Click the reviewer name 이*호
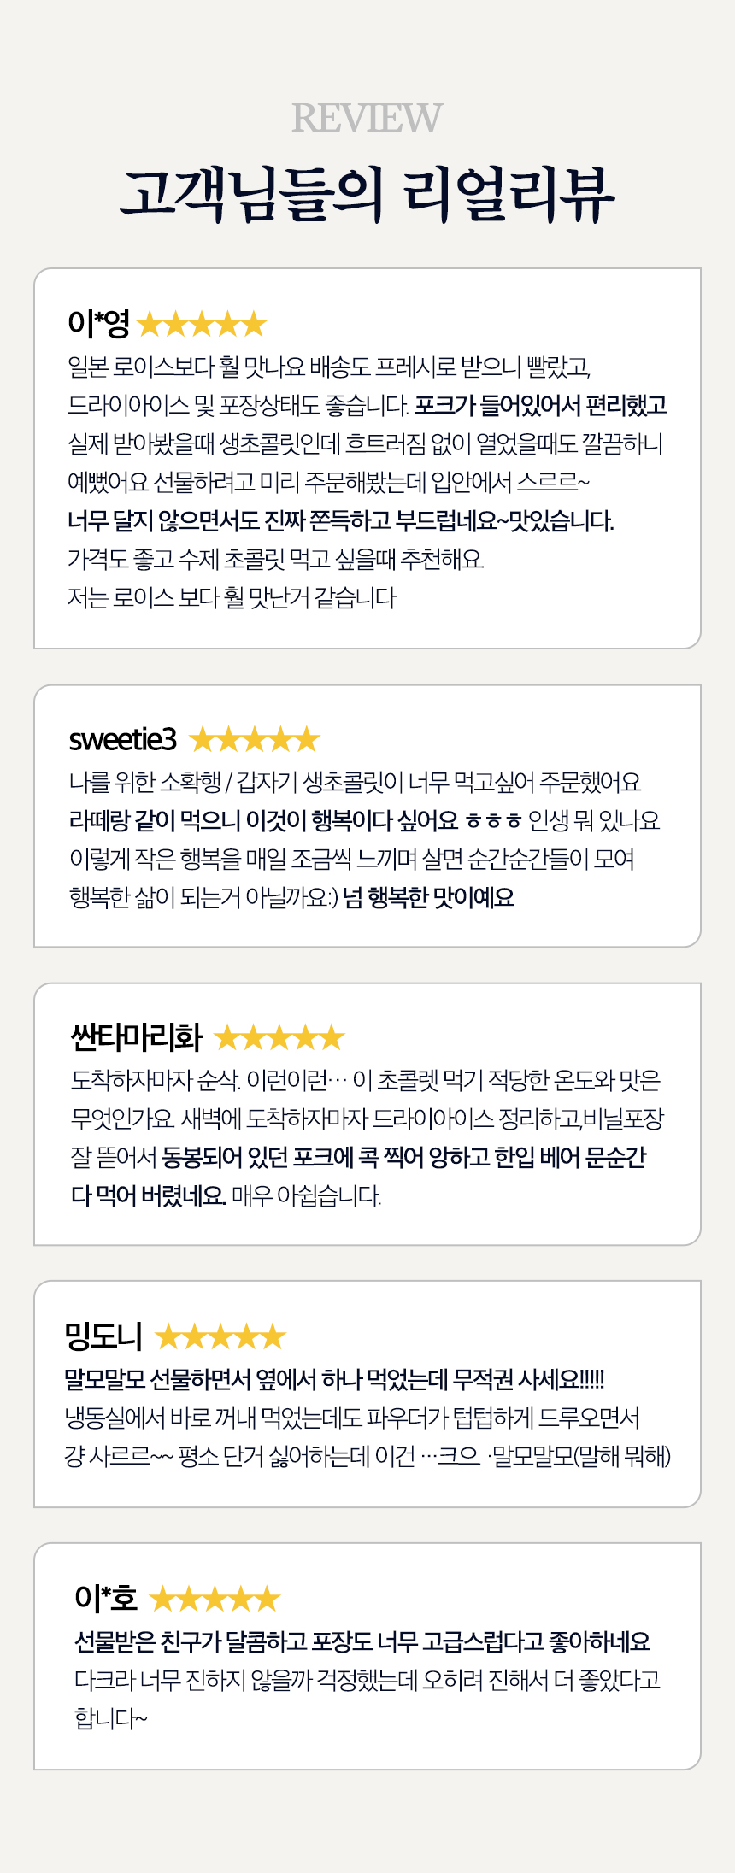Screen dimensions: 735x1873 (x=106, y=1598)
